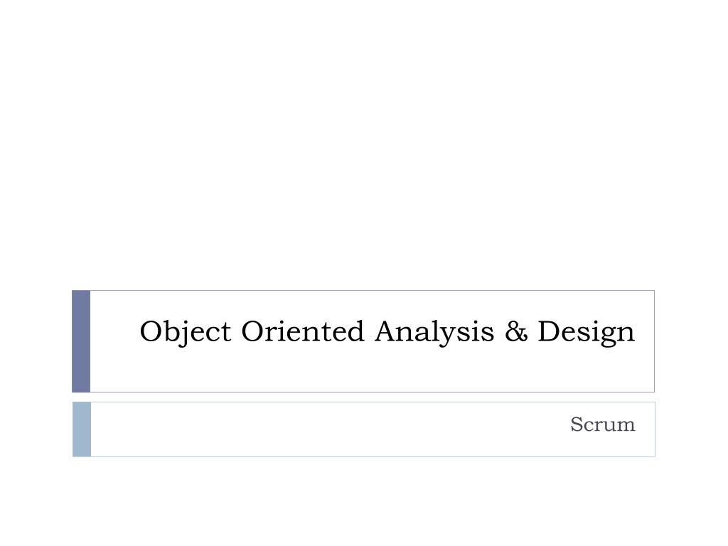Click empty space left of "Scrum" in the subtitle box

click(x=325, y=429)
